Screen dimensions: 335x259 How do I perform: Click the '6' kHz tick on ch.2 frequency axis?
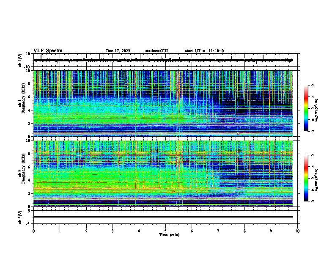(x=29, y=167)
